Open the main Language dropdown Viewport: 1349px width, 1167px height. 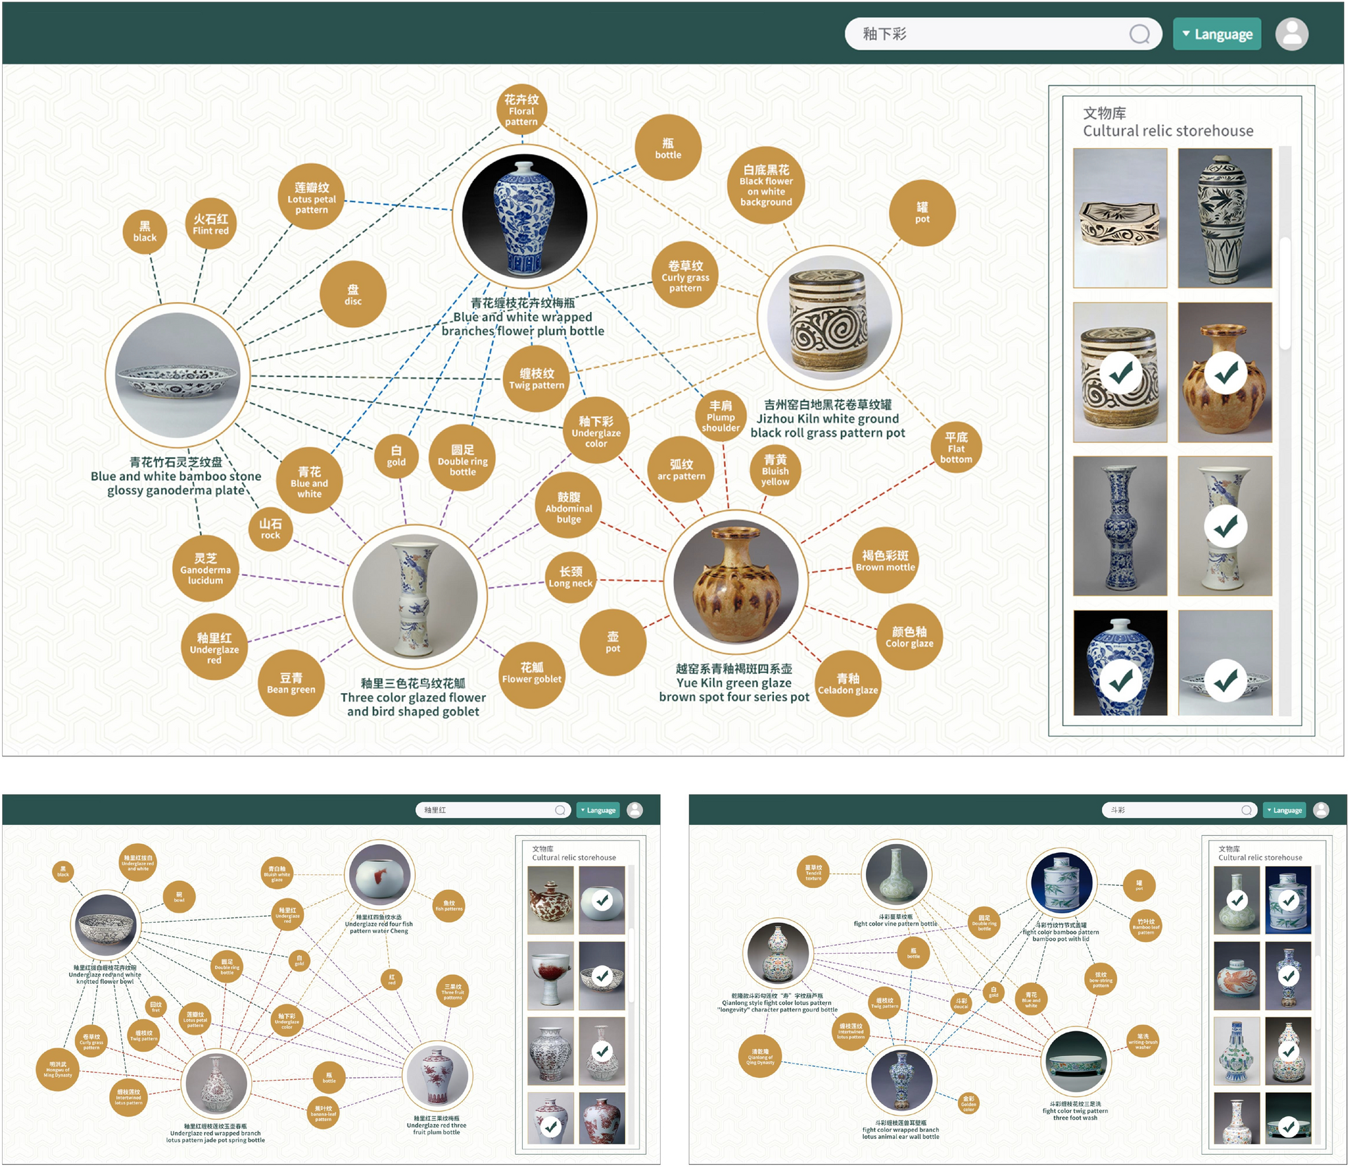[1216, 34]
